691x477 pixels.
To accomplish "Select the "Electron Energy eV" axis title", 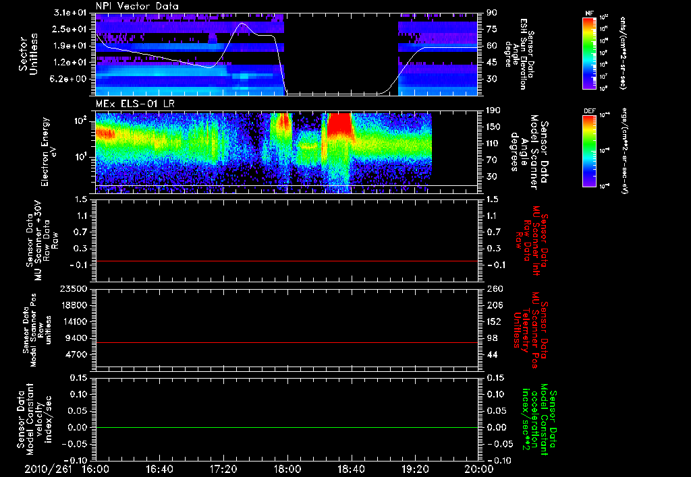I will tap(50, 152).
